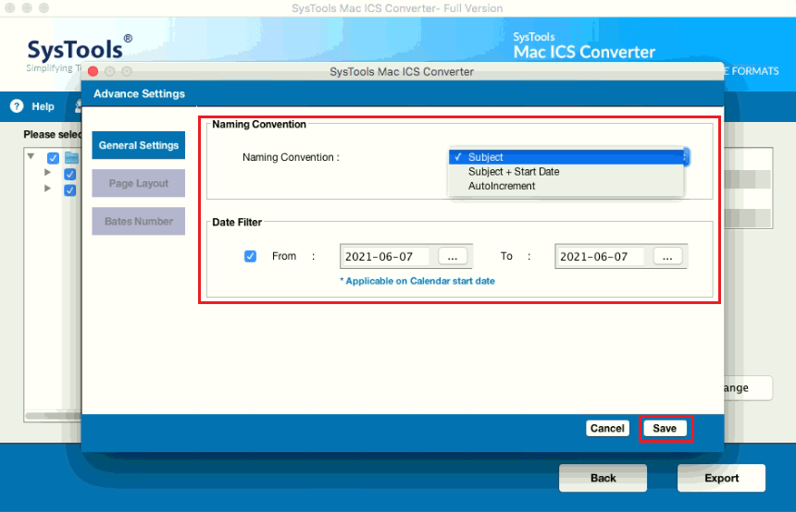Viewport: 796px width, 512px height.
Task: Collapse the root tree disclosure triangle
Action: coord(31,156)
